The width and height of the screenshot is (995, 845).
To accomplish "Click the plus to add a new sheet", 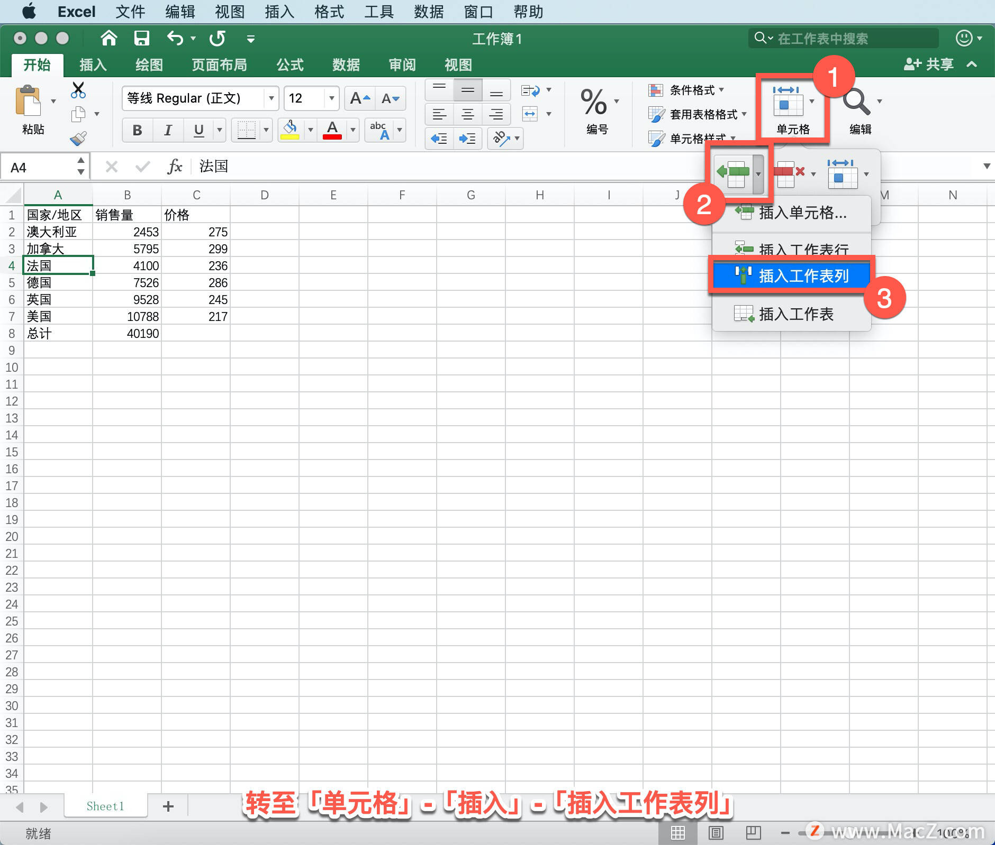I will [168, 806].
